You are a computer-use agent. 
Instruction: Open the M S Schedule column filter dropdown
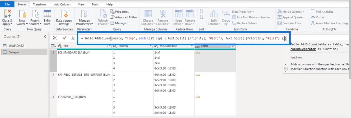pos(192,46)
